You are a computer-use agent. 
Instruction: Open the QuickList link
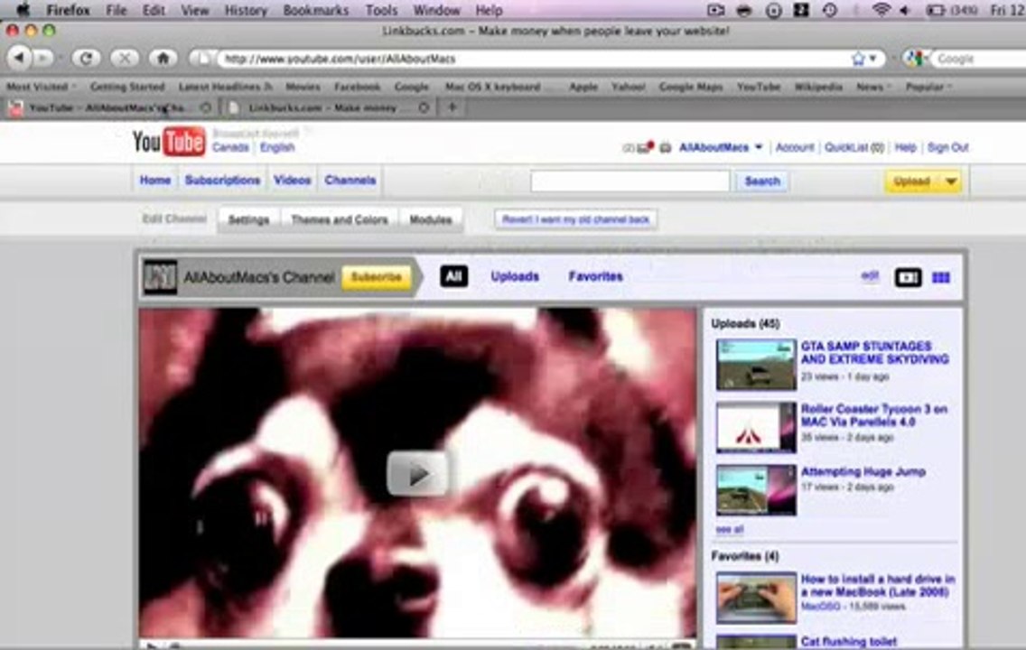tap(853, 147)
